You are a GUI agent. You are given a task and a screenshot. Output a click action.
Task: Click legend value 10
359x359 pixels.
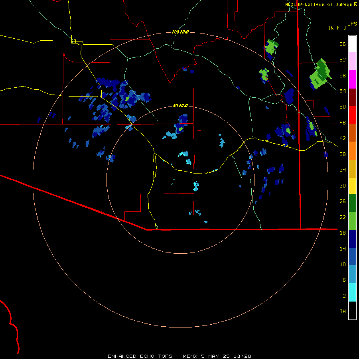(x=343, y=264)
